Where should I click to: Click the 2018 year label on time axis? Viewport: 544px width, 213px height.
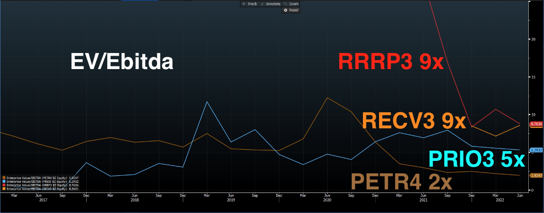[135, 200]
